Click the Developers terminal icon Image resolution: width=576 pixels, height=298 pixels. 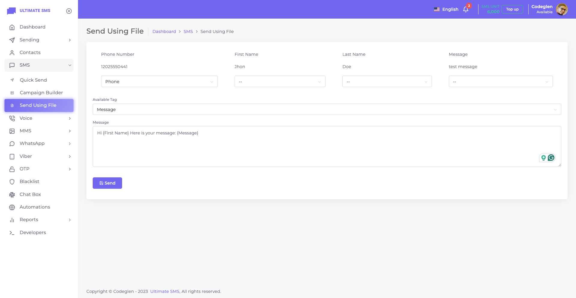tap(12, 233)
